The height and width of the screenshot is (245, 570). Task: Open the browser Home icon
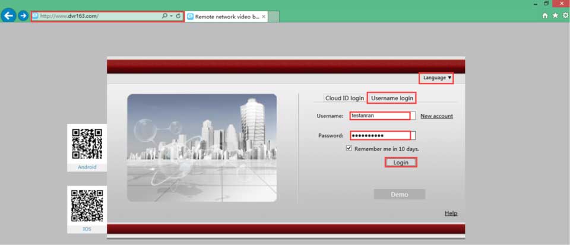point(545,16)
